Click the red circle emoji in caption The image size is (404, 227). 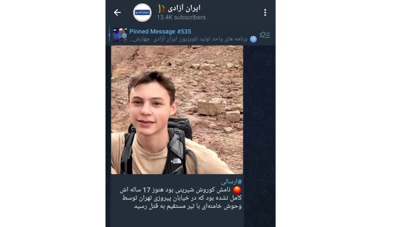237,190
